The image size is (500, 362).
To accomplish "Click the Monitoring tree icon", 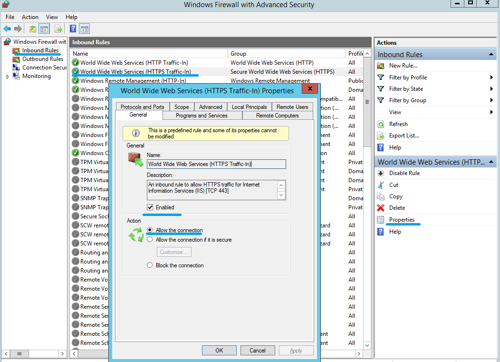I will 16,76.
